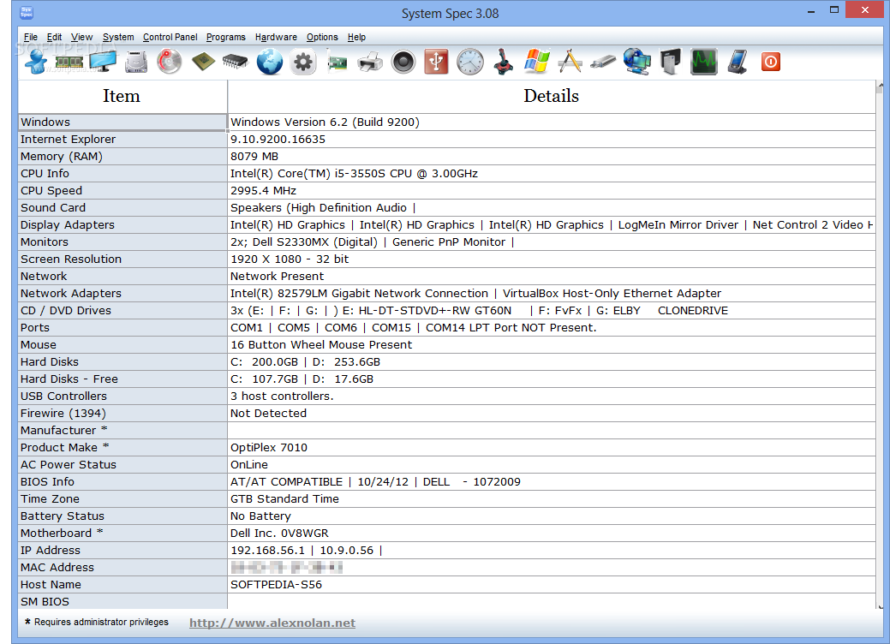Click the red power shutdown icon
The height and width of the screenshot is (644, 890).
tap(771, 62)
